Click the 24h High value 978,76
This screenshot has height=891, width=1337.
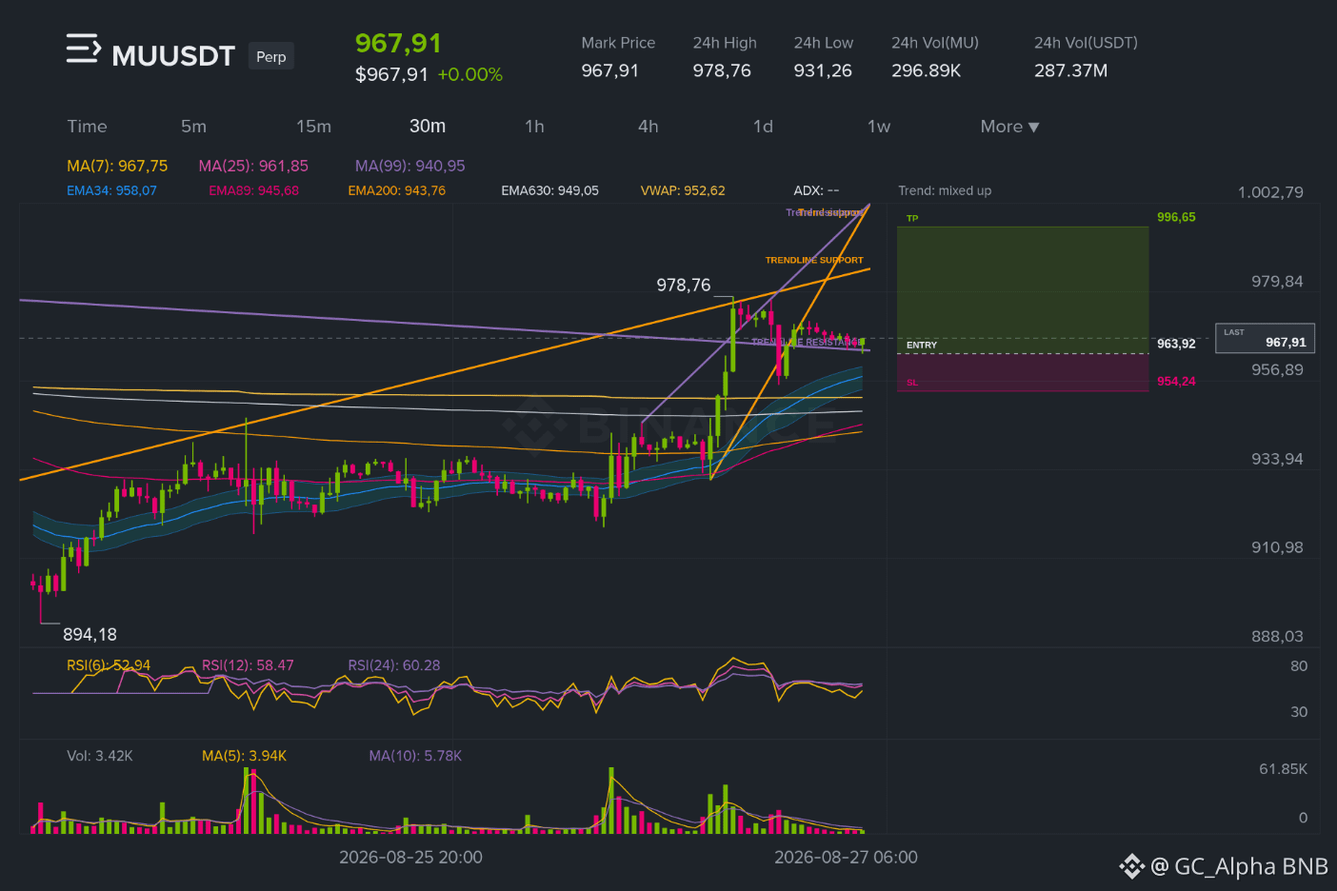(722, 70)
